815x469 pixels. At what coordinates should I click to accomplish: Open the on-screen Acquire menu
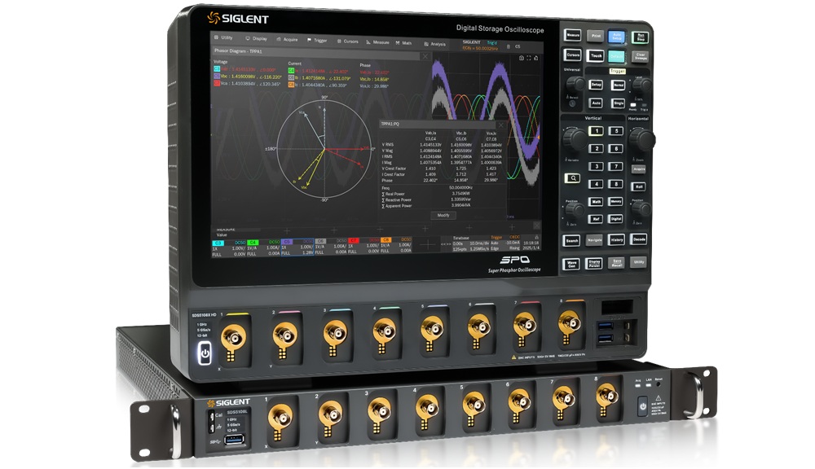[x=288, y=39]
